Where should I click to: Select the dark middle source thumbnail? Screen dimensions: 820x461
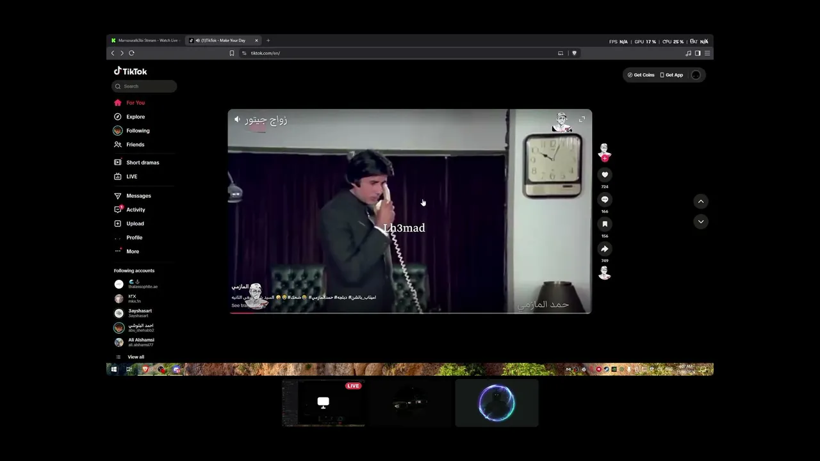click(x=410, y=403)
